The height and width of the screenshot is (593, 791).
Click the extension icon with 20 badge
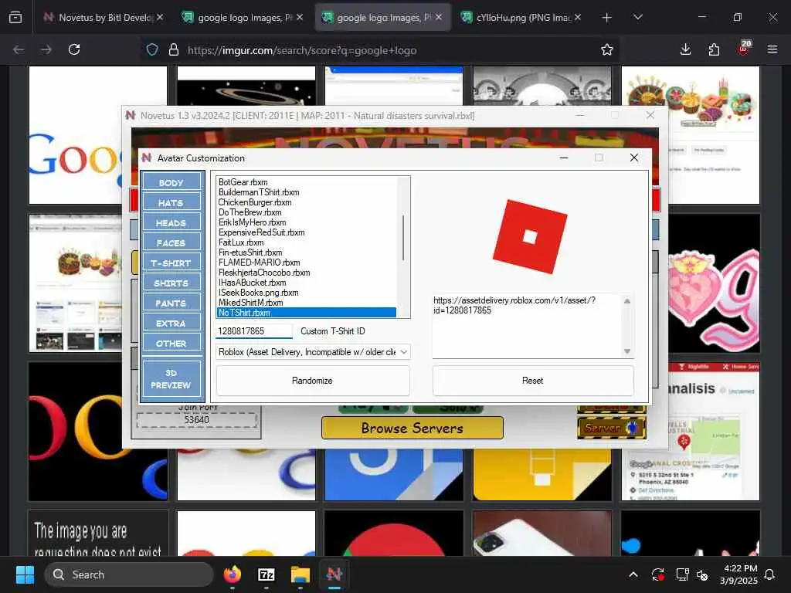tap(744, 49)
